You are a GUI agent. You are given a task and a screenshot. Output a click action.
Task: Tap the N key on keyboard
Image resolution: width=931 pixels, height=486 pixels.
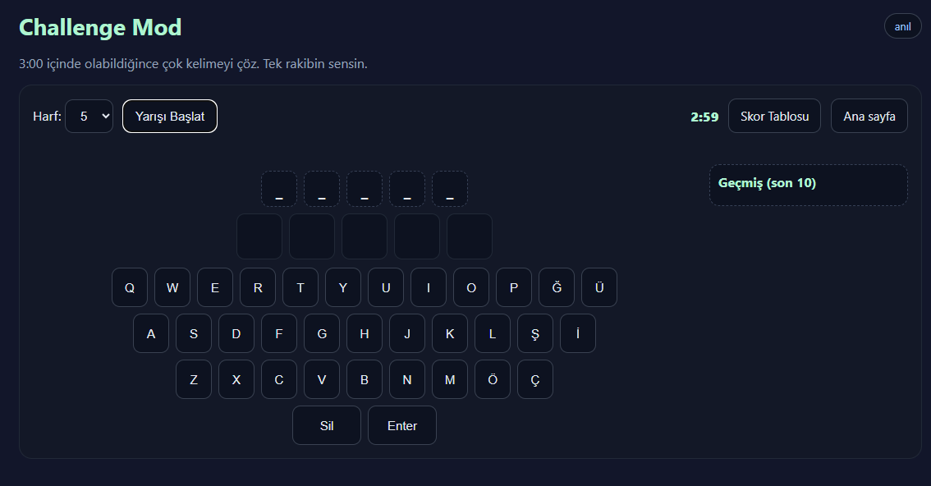(407, 380)
